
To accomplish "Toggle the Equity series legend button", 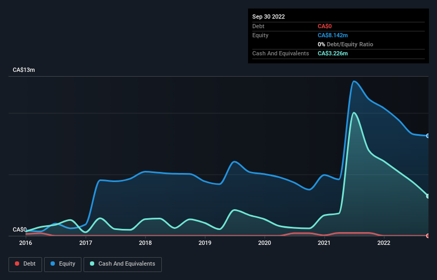I will (x=63, y=264).
